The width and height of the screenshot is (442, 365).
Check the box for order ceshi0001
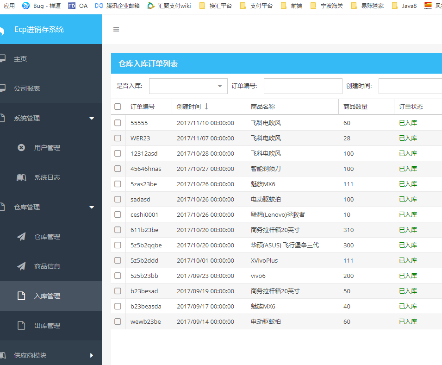pos(118,214)
